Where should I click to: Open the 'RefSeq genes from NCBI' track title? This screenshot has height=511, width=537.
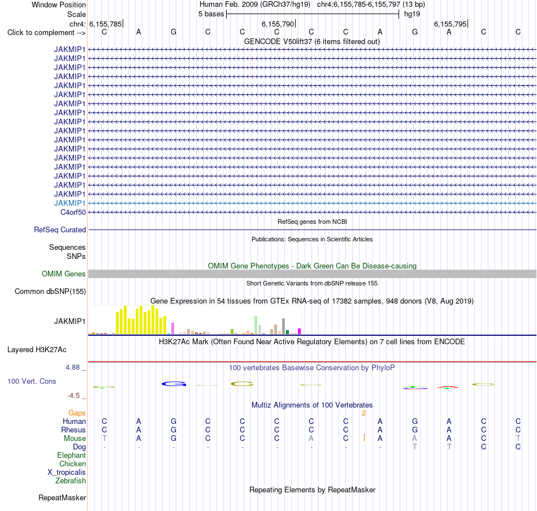click(312, 222)
